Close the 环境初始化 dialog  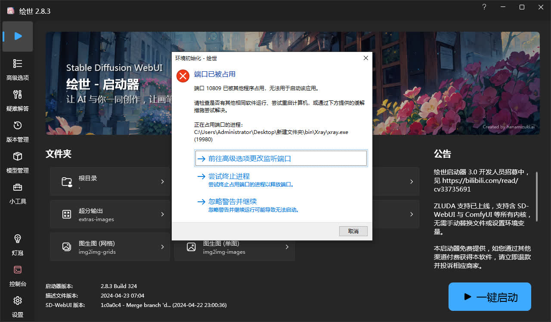pos(365,58)
